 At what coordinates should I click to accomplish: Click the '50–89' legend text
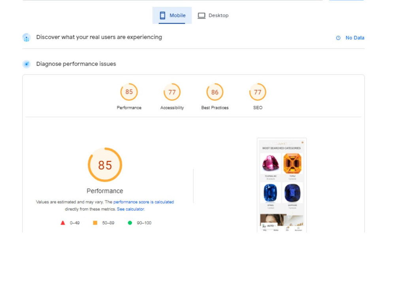click(x=108, y=223)
